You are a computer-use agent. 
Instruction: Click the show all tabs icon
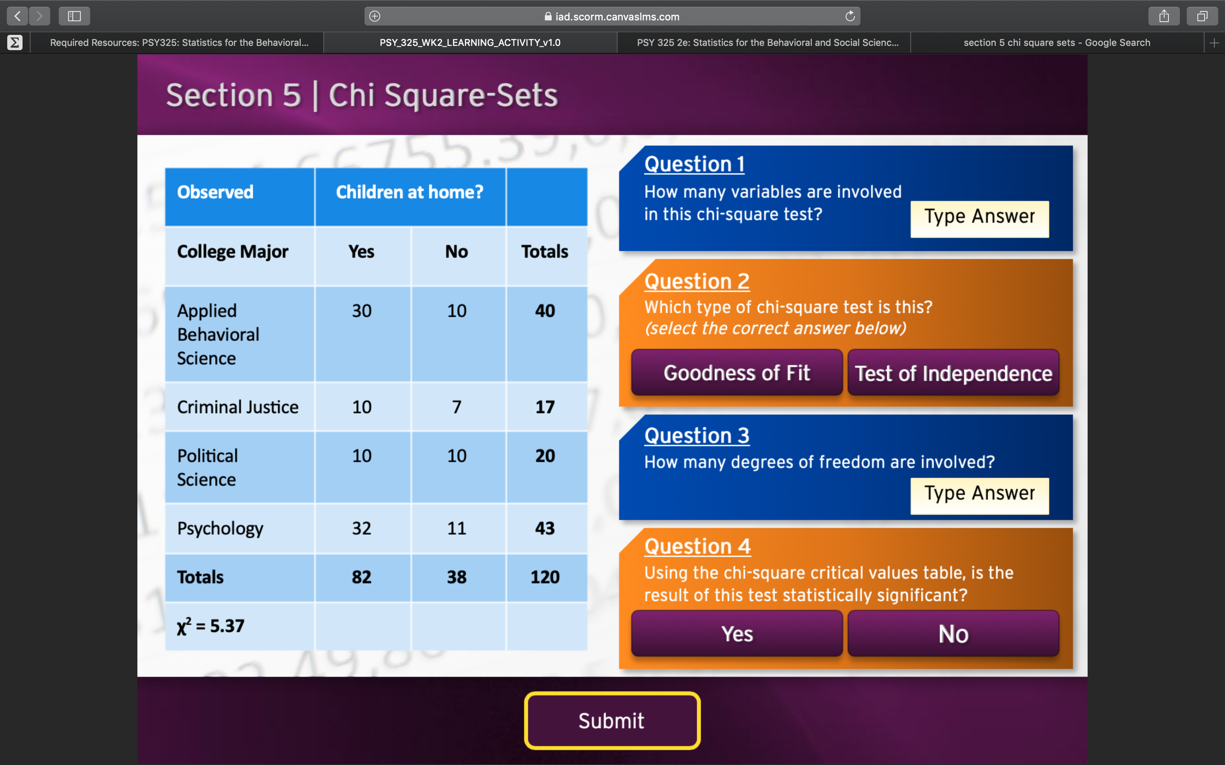pos(1202,16)
